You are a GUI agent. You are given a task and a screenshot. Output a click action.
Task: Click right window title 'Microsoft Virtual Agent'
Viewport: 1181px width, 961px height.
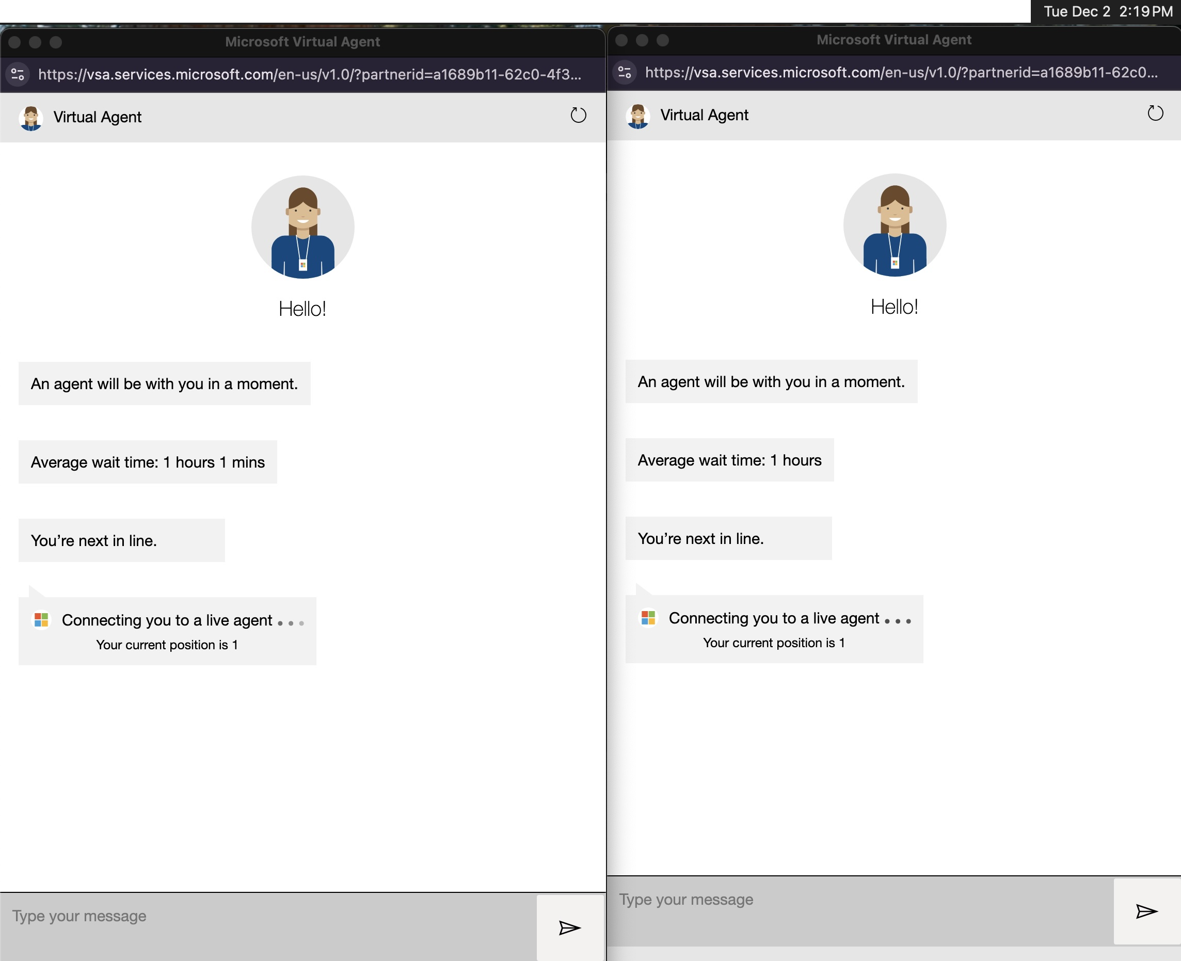click(x=893, y=39)
